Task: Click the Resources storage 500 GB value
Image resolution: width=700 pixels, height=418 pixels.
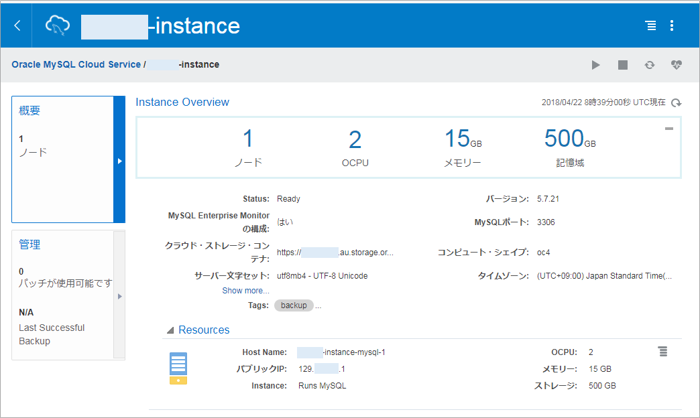Action: coord(602,385)
